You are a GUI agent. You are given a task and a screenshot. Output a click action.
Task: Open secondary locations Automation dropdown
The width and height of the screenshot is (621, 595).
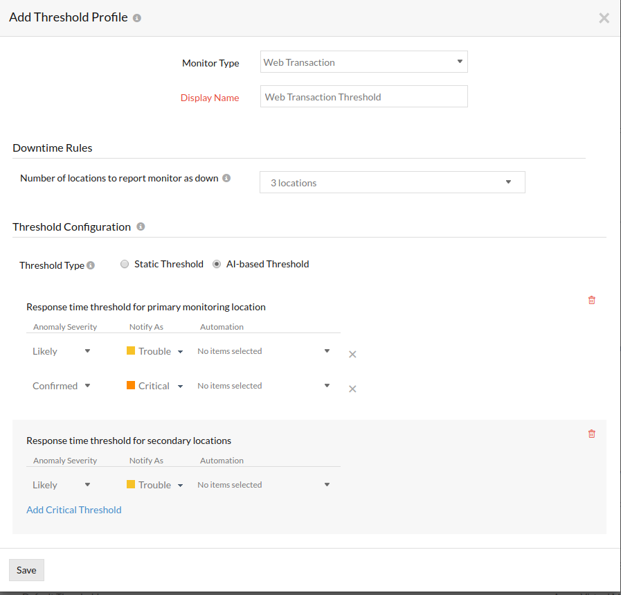(x=264, y=485)
